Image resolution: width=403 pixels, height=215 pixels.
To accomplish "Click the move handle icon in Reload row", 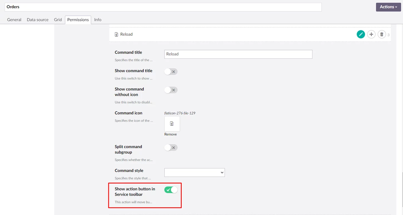I will pyautogui.click(x=371, y=34).
